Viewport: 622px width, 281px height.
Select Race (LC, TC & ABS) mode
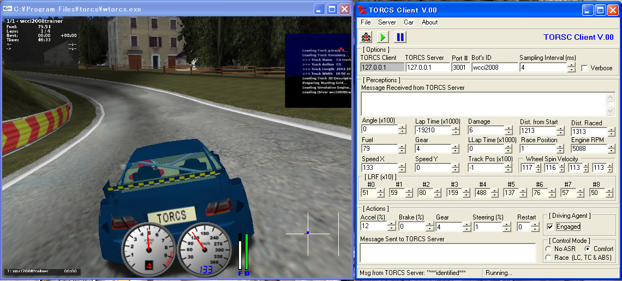coord(548,258)
